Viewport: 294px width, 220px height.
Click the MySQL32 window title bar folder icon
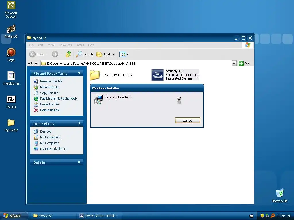point(29,38)
